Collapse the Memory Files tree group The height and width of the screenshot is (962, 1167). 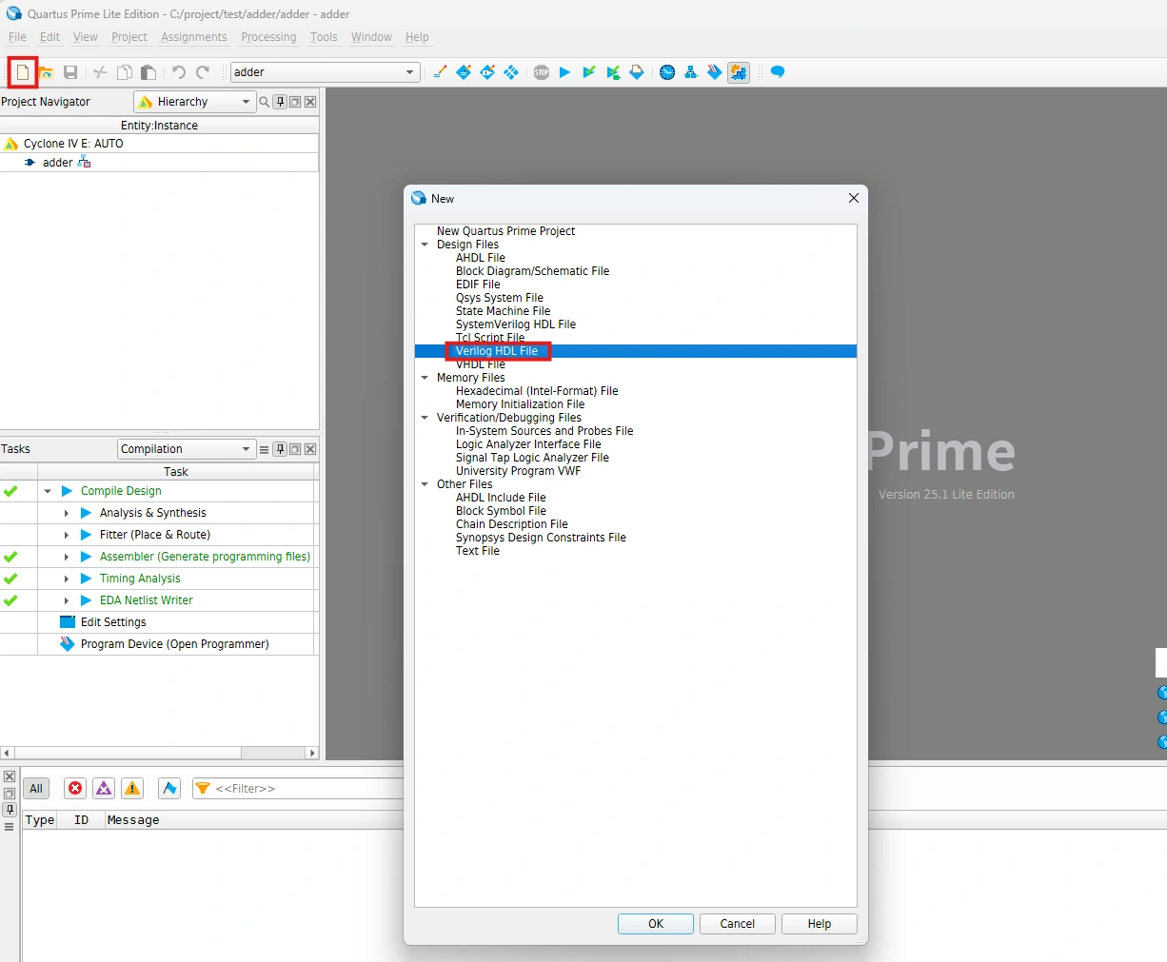click(425, 378)
